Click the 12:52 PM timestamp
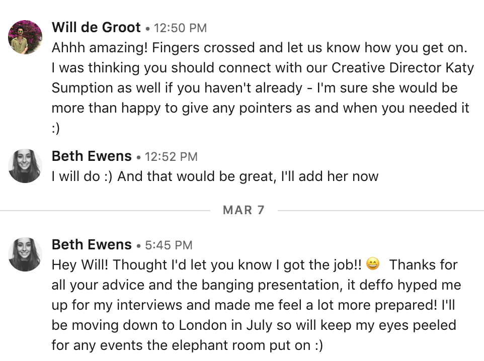The width and height of the screenshot is (484, 361). pos(171,157)
